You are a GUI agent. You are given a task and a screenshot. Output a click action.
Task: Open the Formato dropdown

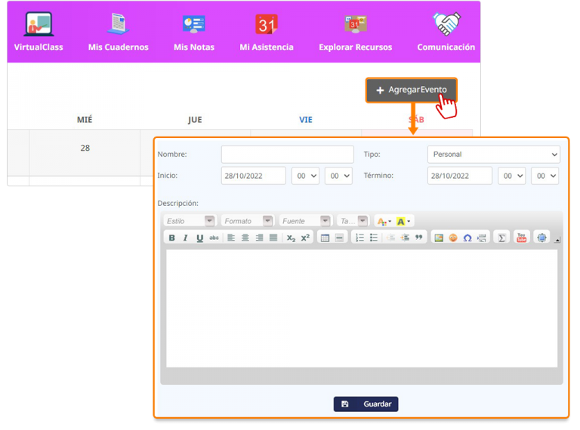click(x=248, y=221)
